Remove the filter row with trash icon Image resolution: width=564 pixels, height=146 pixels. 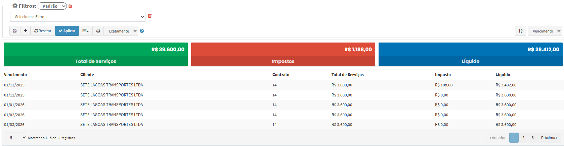150,16
